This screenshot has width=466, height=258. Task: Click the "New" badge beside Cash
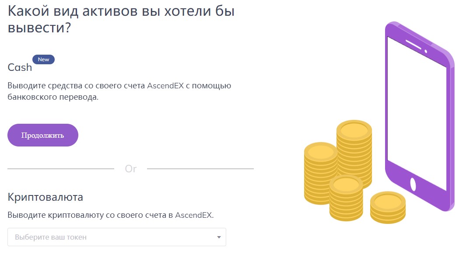[x=43, y=59]
